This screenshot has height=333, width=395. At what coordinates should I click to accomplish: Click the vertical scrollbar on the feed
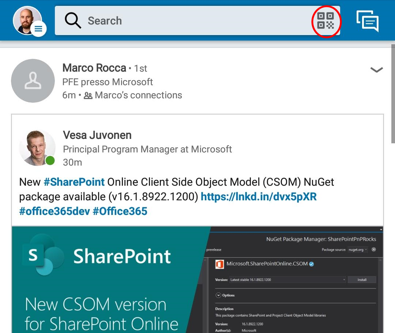pos(393,95)
